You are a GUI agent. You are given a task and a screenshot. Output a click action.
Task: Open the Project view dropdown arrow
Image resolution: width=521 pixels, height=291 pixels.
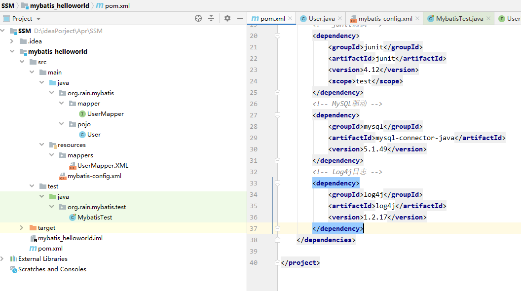pyautogui.click(x=38, y=19)
